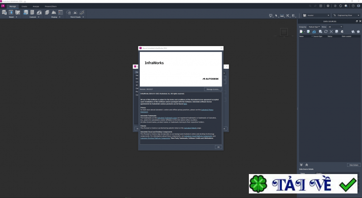
Task: Click the collapse-up double chevron in Data Sources
Action: click(x=307, y=165)
